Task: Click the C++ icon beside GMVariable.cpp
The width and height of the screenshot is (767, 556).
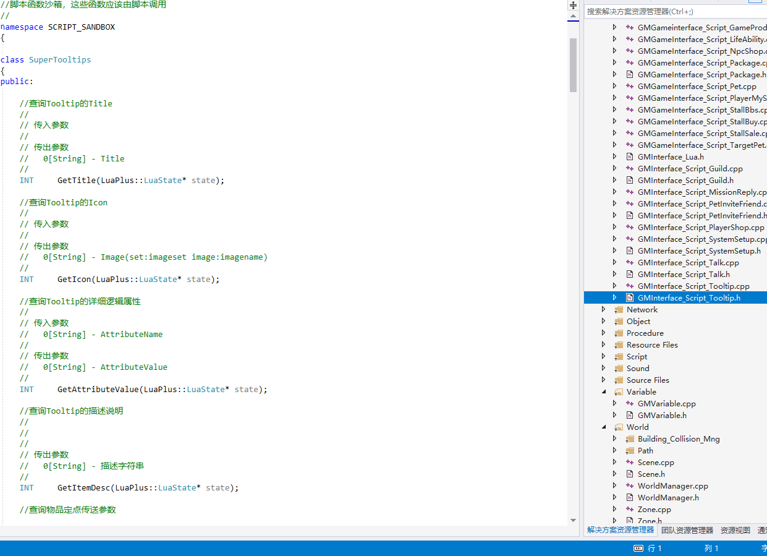Action: [630, 404]
